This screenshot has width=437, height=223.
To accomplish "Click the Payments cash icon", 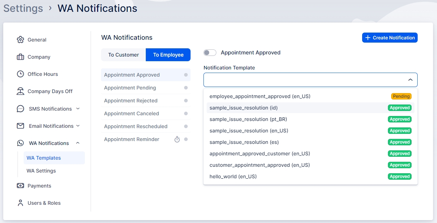I will click(20, 186).
